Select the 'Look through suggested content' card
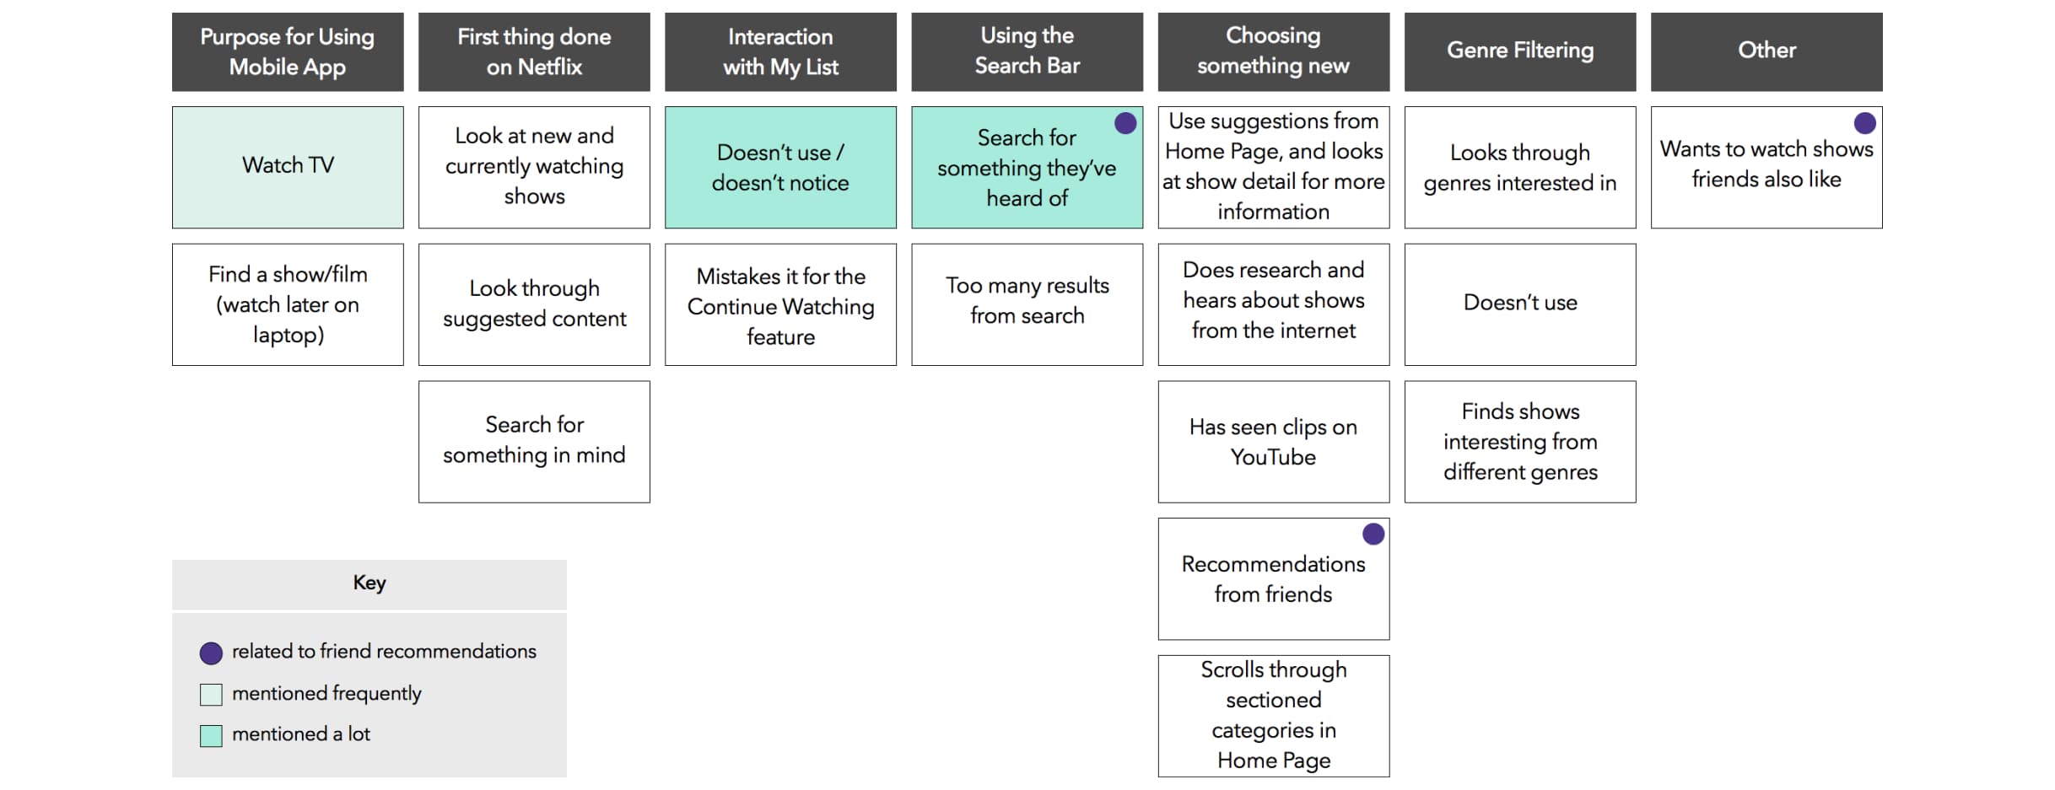Screen dimensions: 2055x790 [534, 304]
